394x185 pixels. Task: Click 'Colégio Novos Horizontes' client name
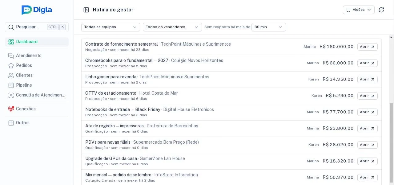click(197, 60)
